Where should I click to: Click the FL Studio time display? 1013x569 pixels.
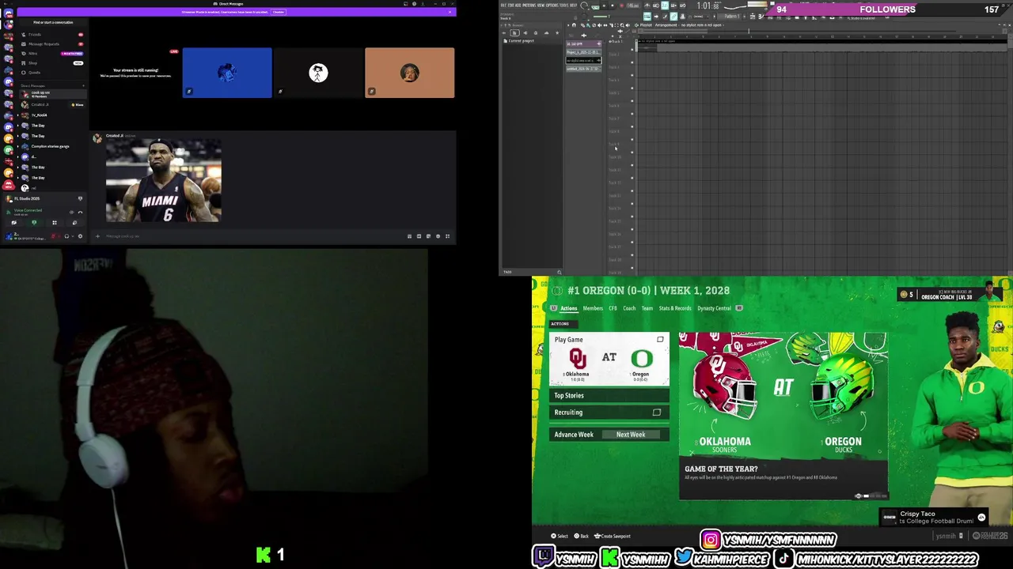(x=708, y=6)
